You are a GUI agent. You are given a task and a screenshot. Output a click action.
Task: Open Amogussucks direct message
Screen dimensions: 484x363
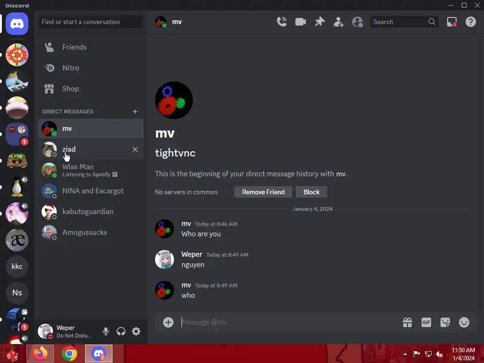(x=91, y=233)
